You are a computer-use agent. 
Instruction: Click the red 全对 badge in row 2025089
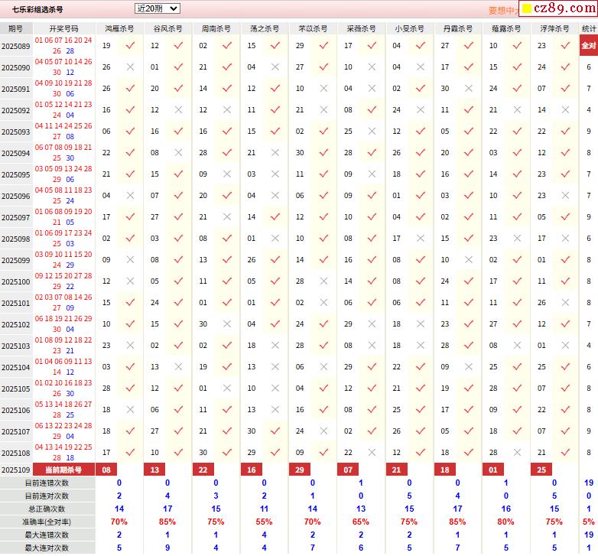point(589,45)
